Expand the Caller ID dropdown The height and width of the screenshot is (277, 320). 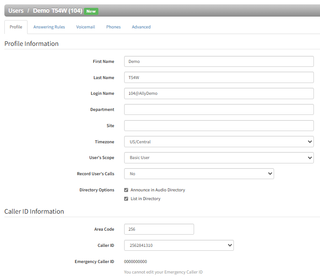(x=179, y=246)
